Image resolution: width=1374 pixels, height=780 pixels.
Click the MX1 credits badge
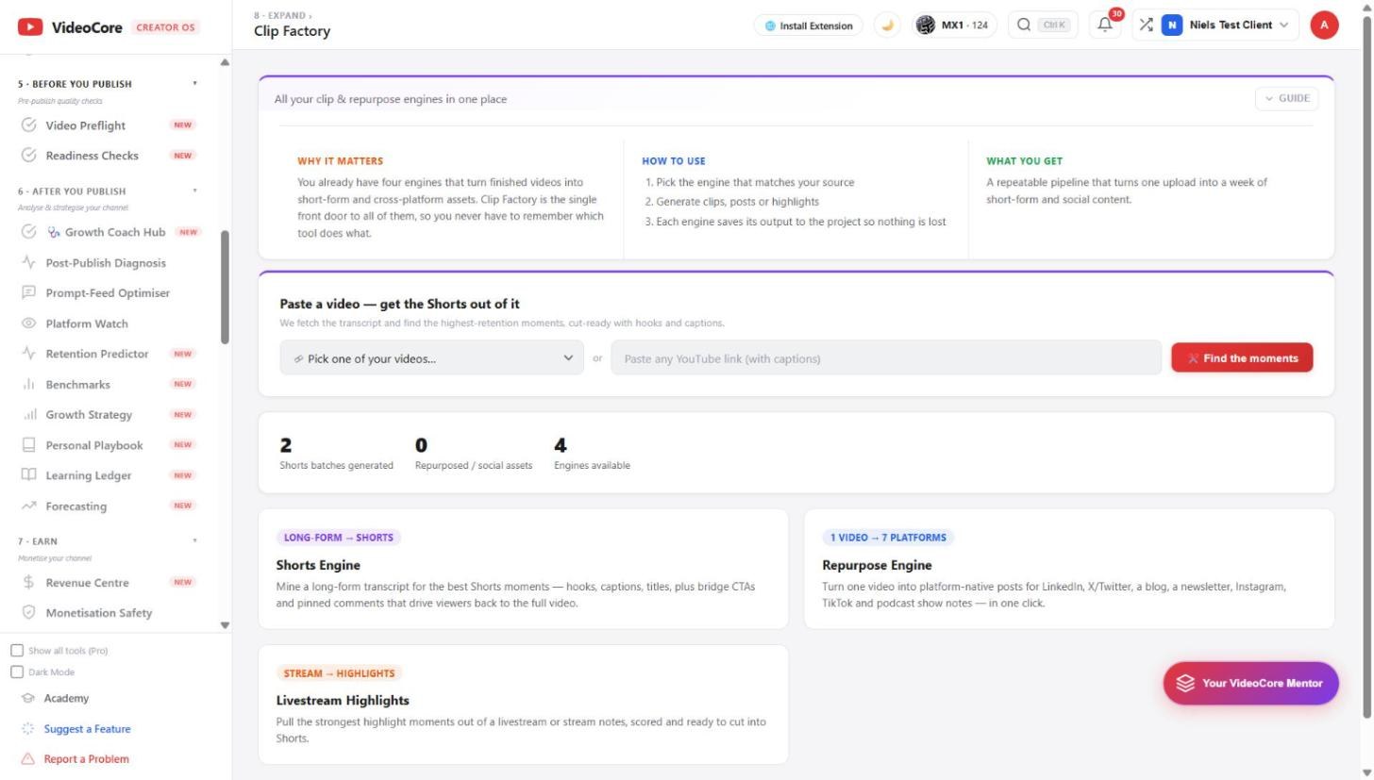pyautogui.click(x=955, y=25)
